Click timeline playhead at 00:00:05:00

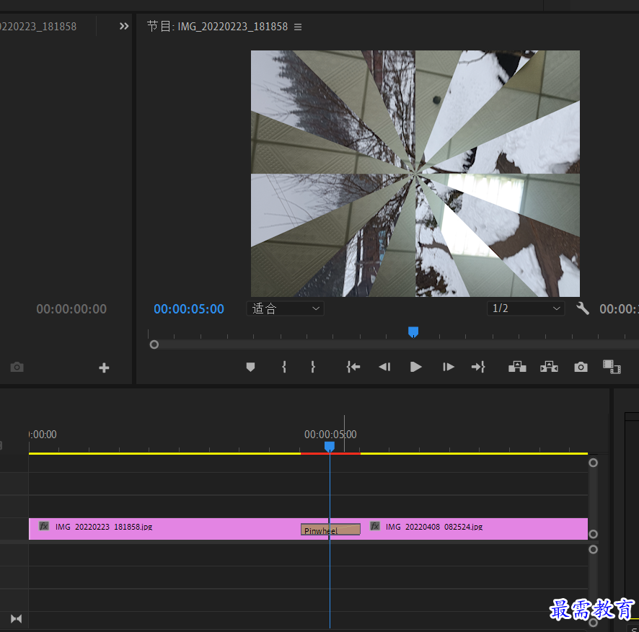[330, 447]
